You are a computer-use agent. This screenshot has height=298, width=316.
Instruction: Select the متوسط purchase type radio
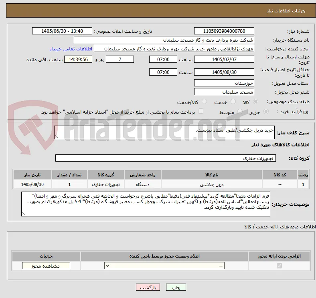click(x=240, y=111)
